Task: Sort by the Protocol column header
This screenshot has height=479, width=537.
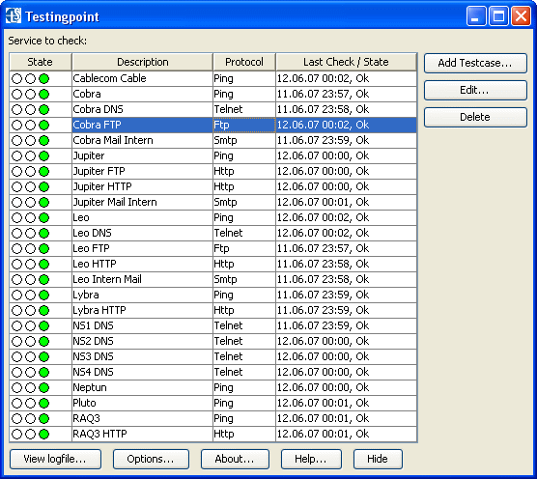Action: pyautogui.click(x=244, y=62)
